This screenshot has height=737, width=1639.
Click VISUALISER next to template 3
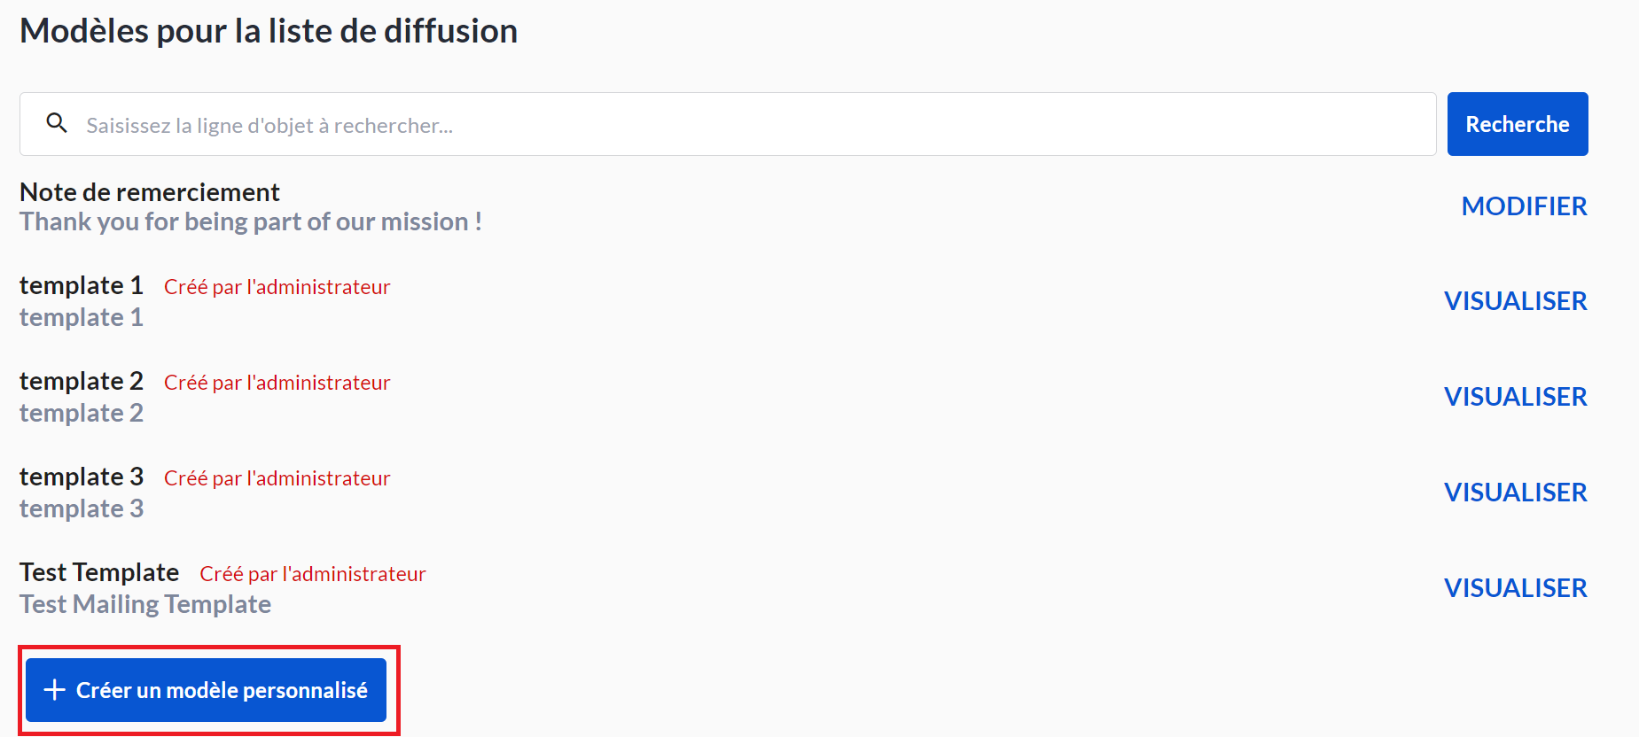click(1515, 493)
